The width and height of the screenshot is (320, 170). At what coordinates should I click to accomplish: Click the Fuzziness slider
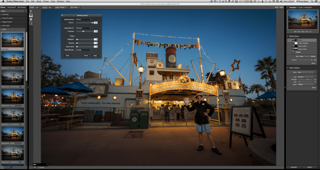(x=85, y=31)
